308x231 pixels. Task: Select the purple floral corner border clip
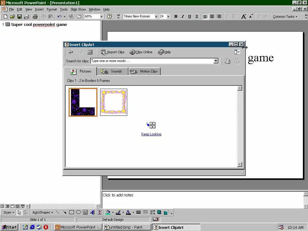point(83,102)
